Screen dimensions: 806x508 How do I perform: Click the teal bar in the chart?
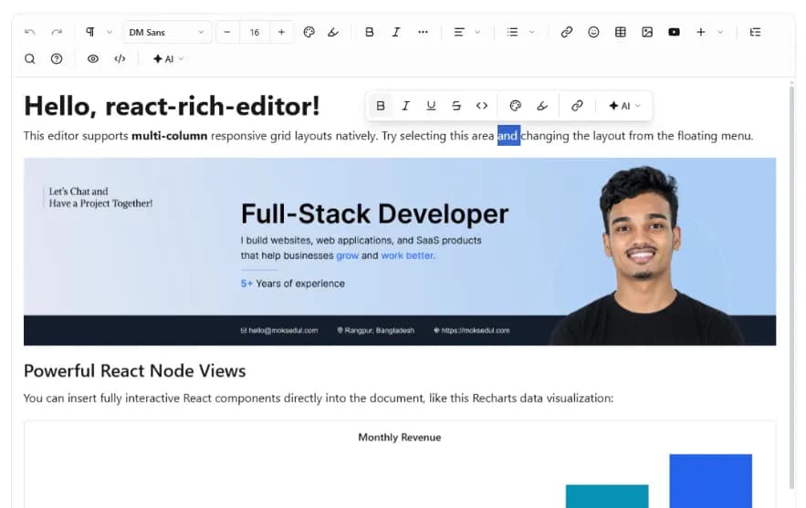click(x=607, y=496)
